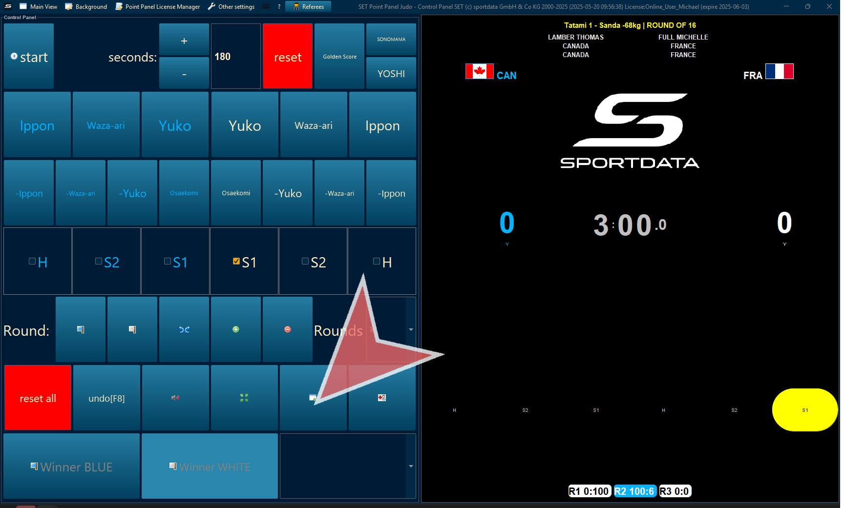Remove a round with red minus icon
Screen dimensions: 845x508
288,329
